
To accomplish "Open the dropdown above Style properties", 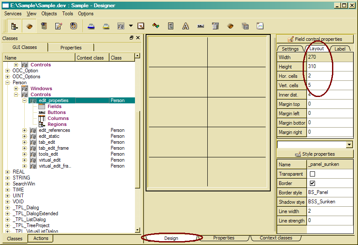I will pyautogui.click(x=349, y=145).
